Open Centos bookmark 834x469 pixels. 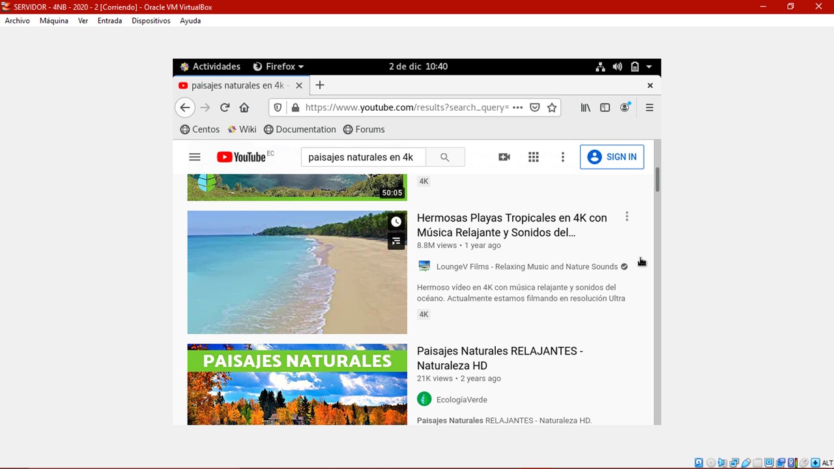pos(200,130)
